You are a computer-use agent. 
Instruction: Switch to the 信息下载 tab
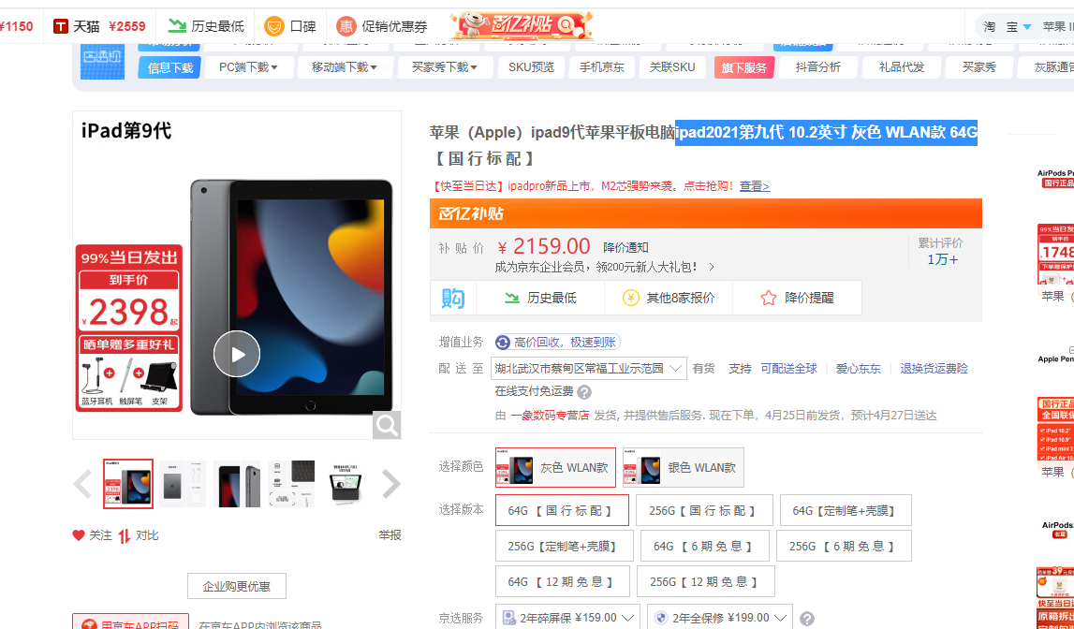click(x=169, y=66)
